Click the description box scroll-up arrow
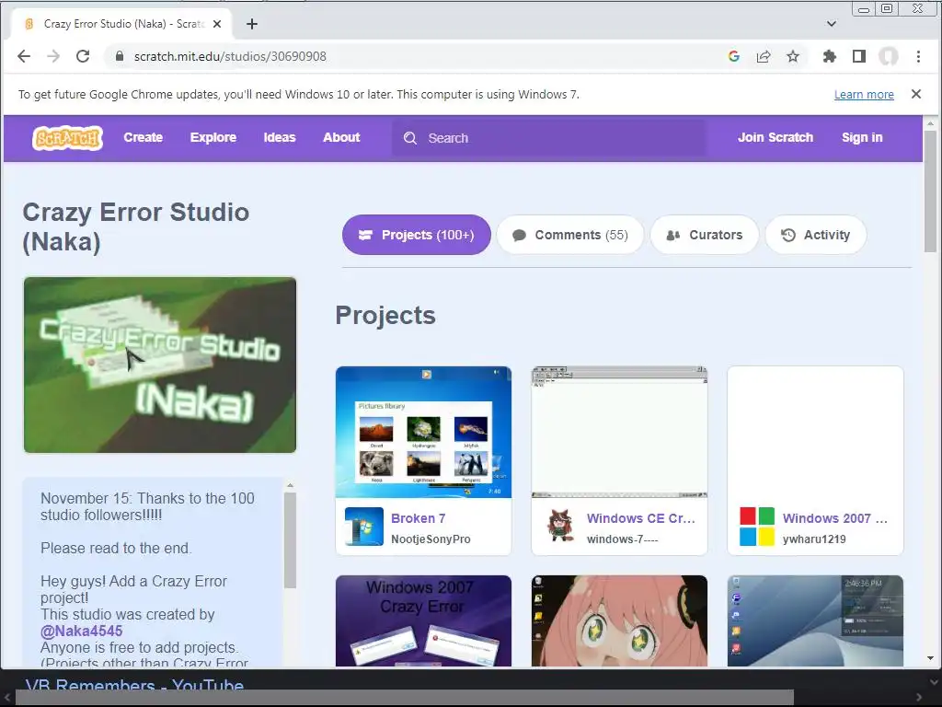The height and width of the screenshot is (707, 942). point(290,484)
